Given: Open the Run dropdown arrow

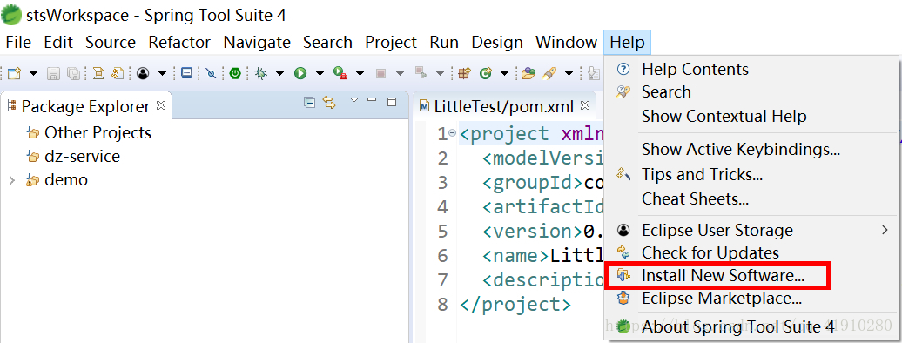Looking at the screenshot, I should 320,73.
